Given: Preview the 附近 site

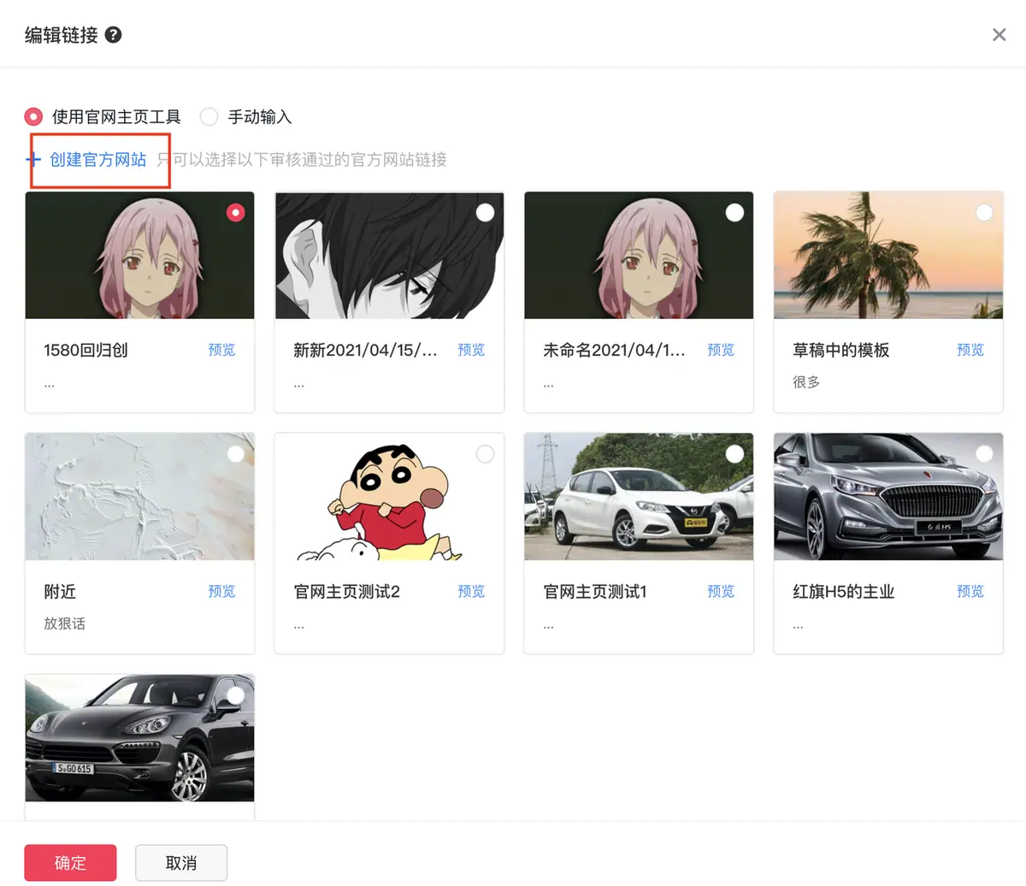Looking at the screenshot, I should (221, 591).
